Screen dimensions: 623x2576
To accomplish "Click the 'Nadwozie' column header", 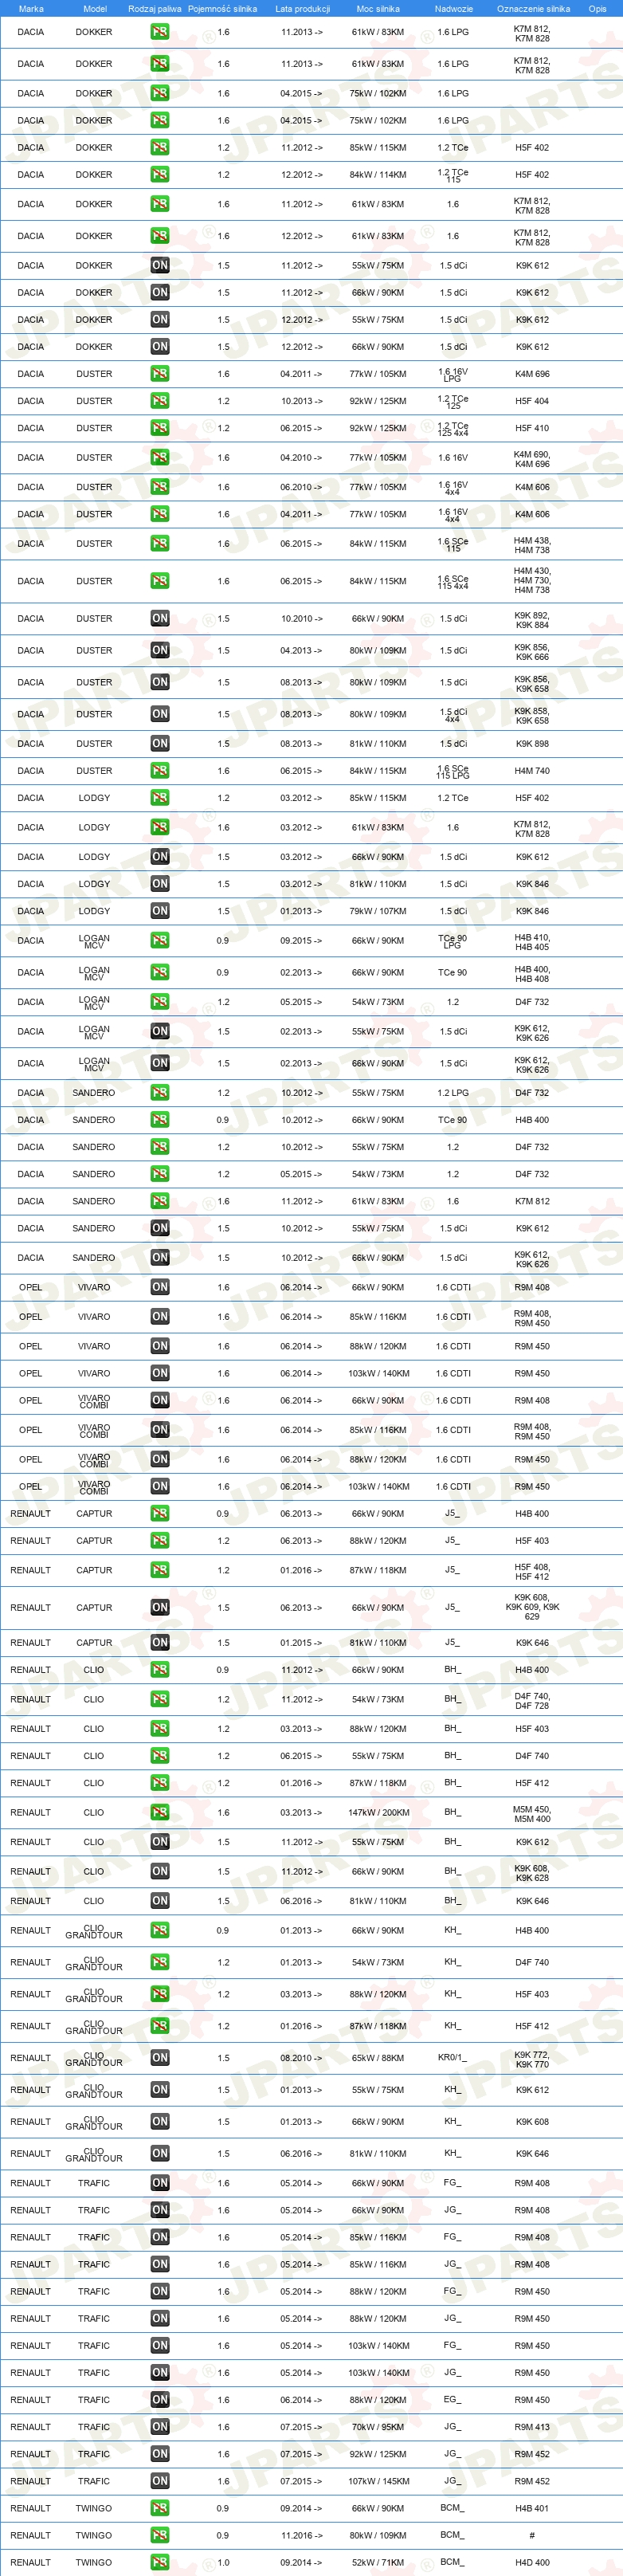I will (453, 9).
